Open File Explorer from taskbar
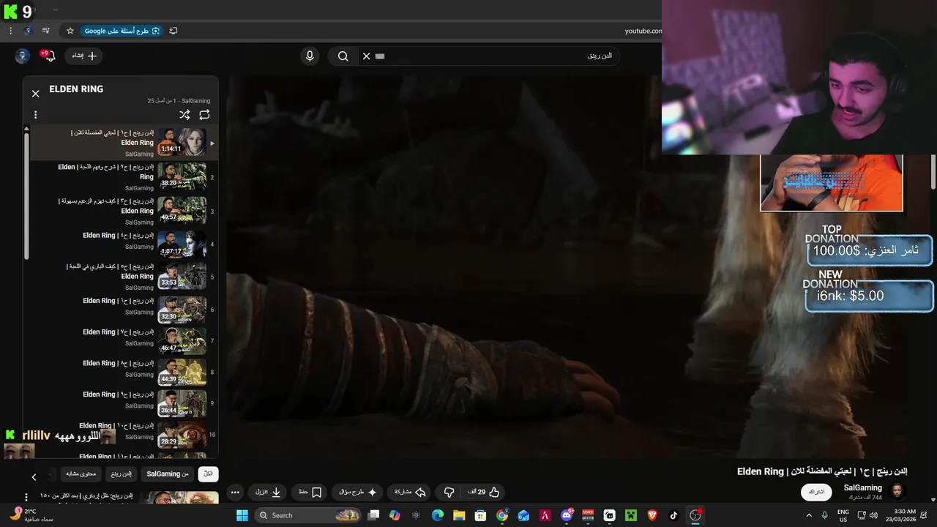This screenshot has width=937, height=527. click(x=458, y=515)
